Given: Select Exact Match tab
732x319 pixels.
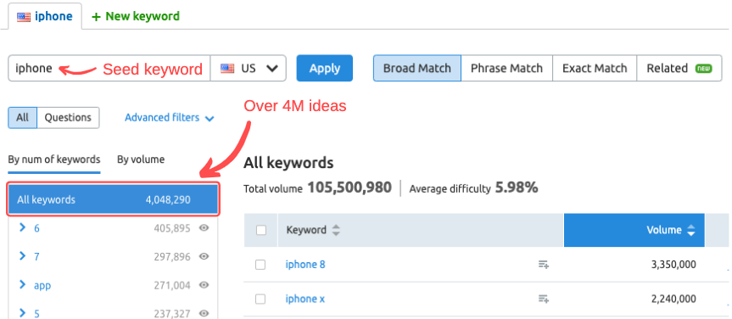Looking at the screenshot, I should (595, 68).
